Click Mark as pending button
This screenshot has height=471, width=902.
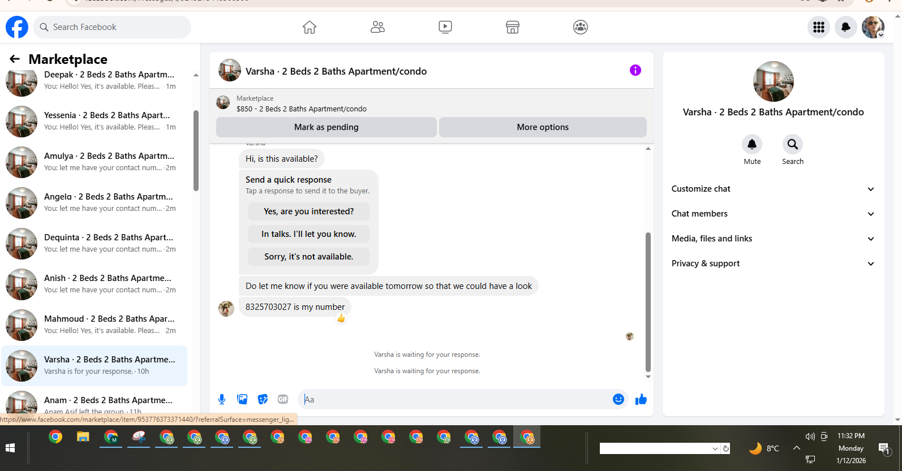(327, 127)
